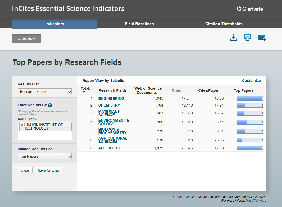Screen dimensions: 282x207
Task: Switch to the Field Baselines tab
Action: [x=139, y=24]
